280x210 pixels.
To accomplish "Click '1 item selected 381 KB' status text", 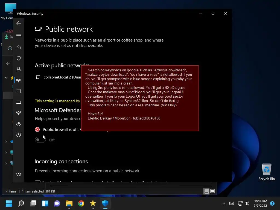I will 39,191.
